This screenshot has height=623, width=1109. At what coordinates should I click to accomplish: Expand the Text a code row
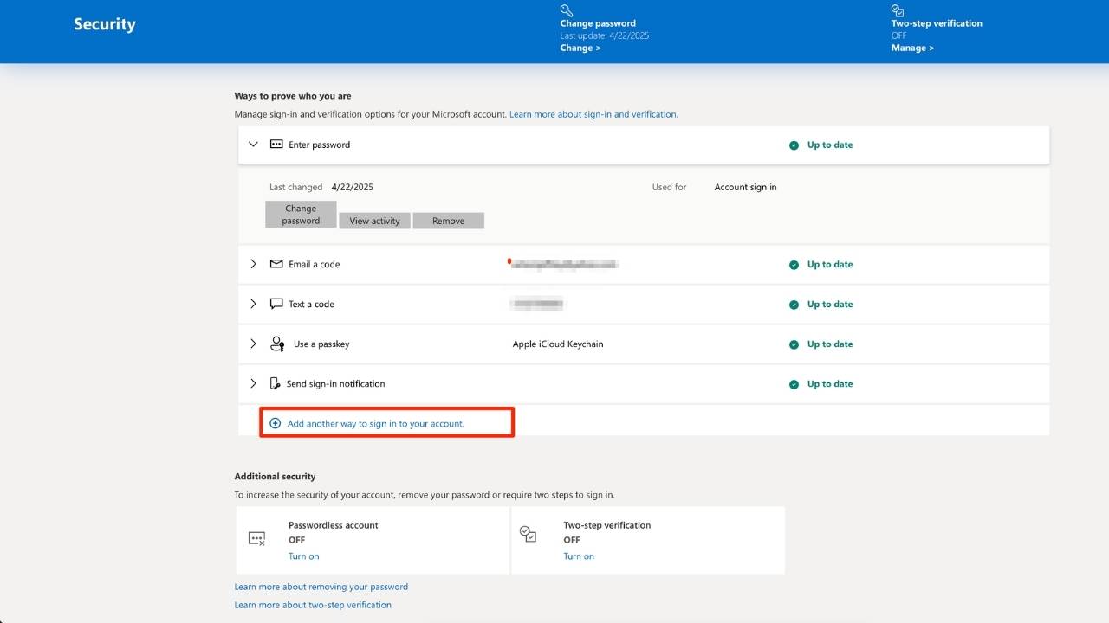pos(253,304)
